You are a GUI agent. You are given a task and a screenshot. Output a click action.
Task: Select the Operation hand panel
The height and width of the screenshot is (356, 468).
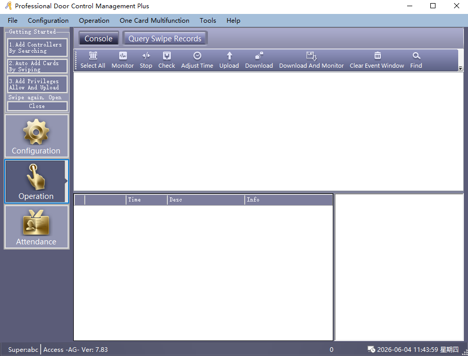[37, 181]
